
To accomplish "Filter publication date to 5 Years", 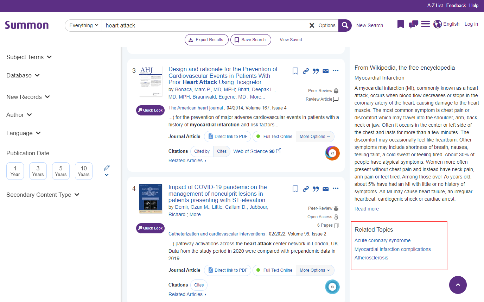I will 61,171.
